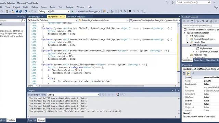Click the notifications flag icon by Quick Launch
The width and height of the screenshot is (219, 123).
coord(167,2)
